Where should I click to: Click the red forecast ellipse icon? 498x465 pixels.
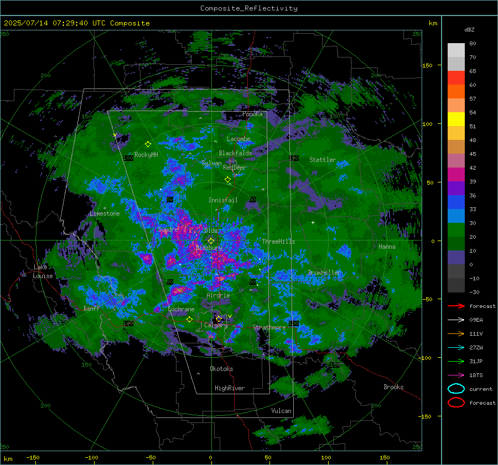pyautogui.click(x=456, y=403)
